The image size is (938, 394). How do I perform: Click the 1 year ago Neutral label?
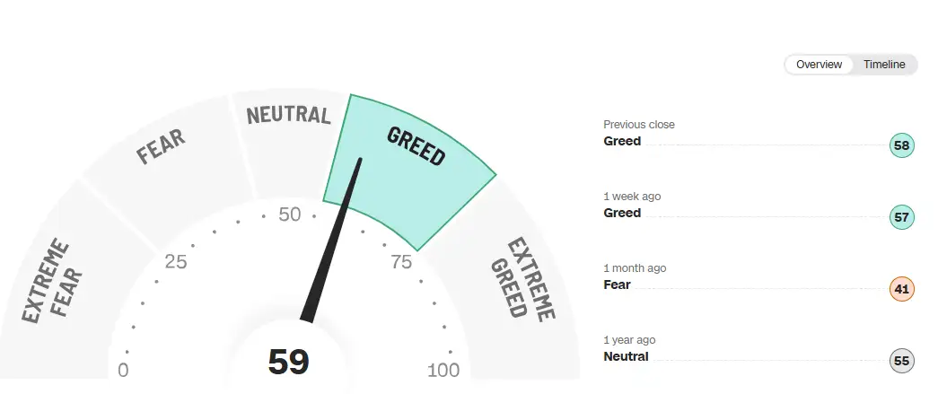(626, 356)
